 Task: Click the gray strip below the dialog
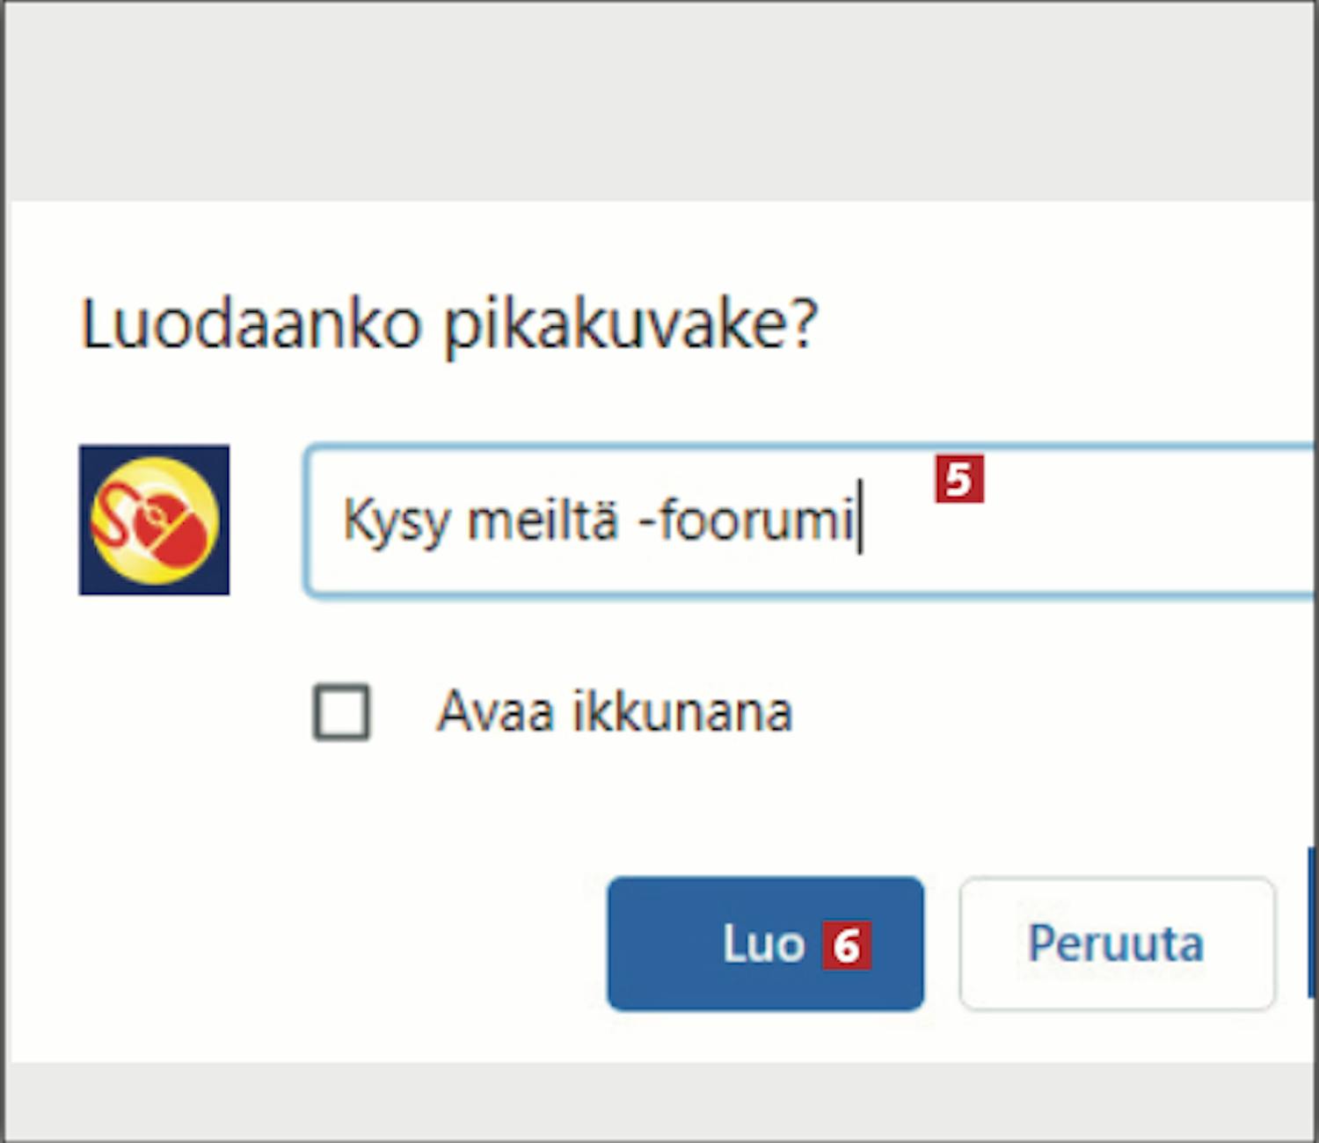pyautogui.click(x=659, y=1101)
